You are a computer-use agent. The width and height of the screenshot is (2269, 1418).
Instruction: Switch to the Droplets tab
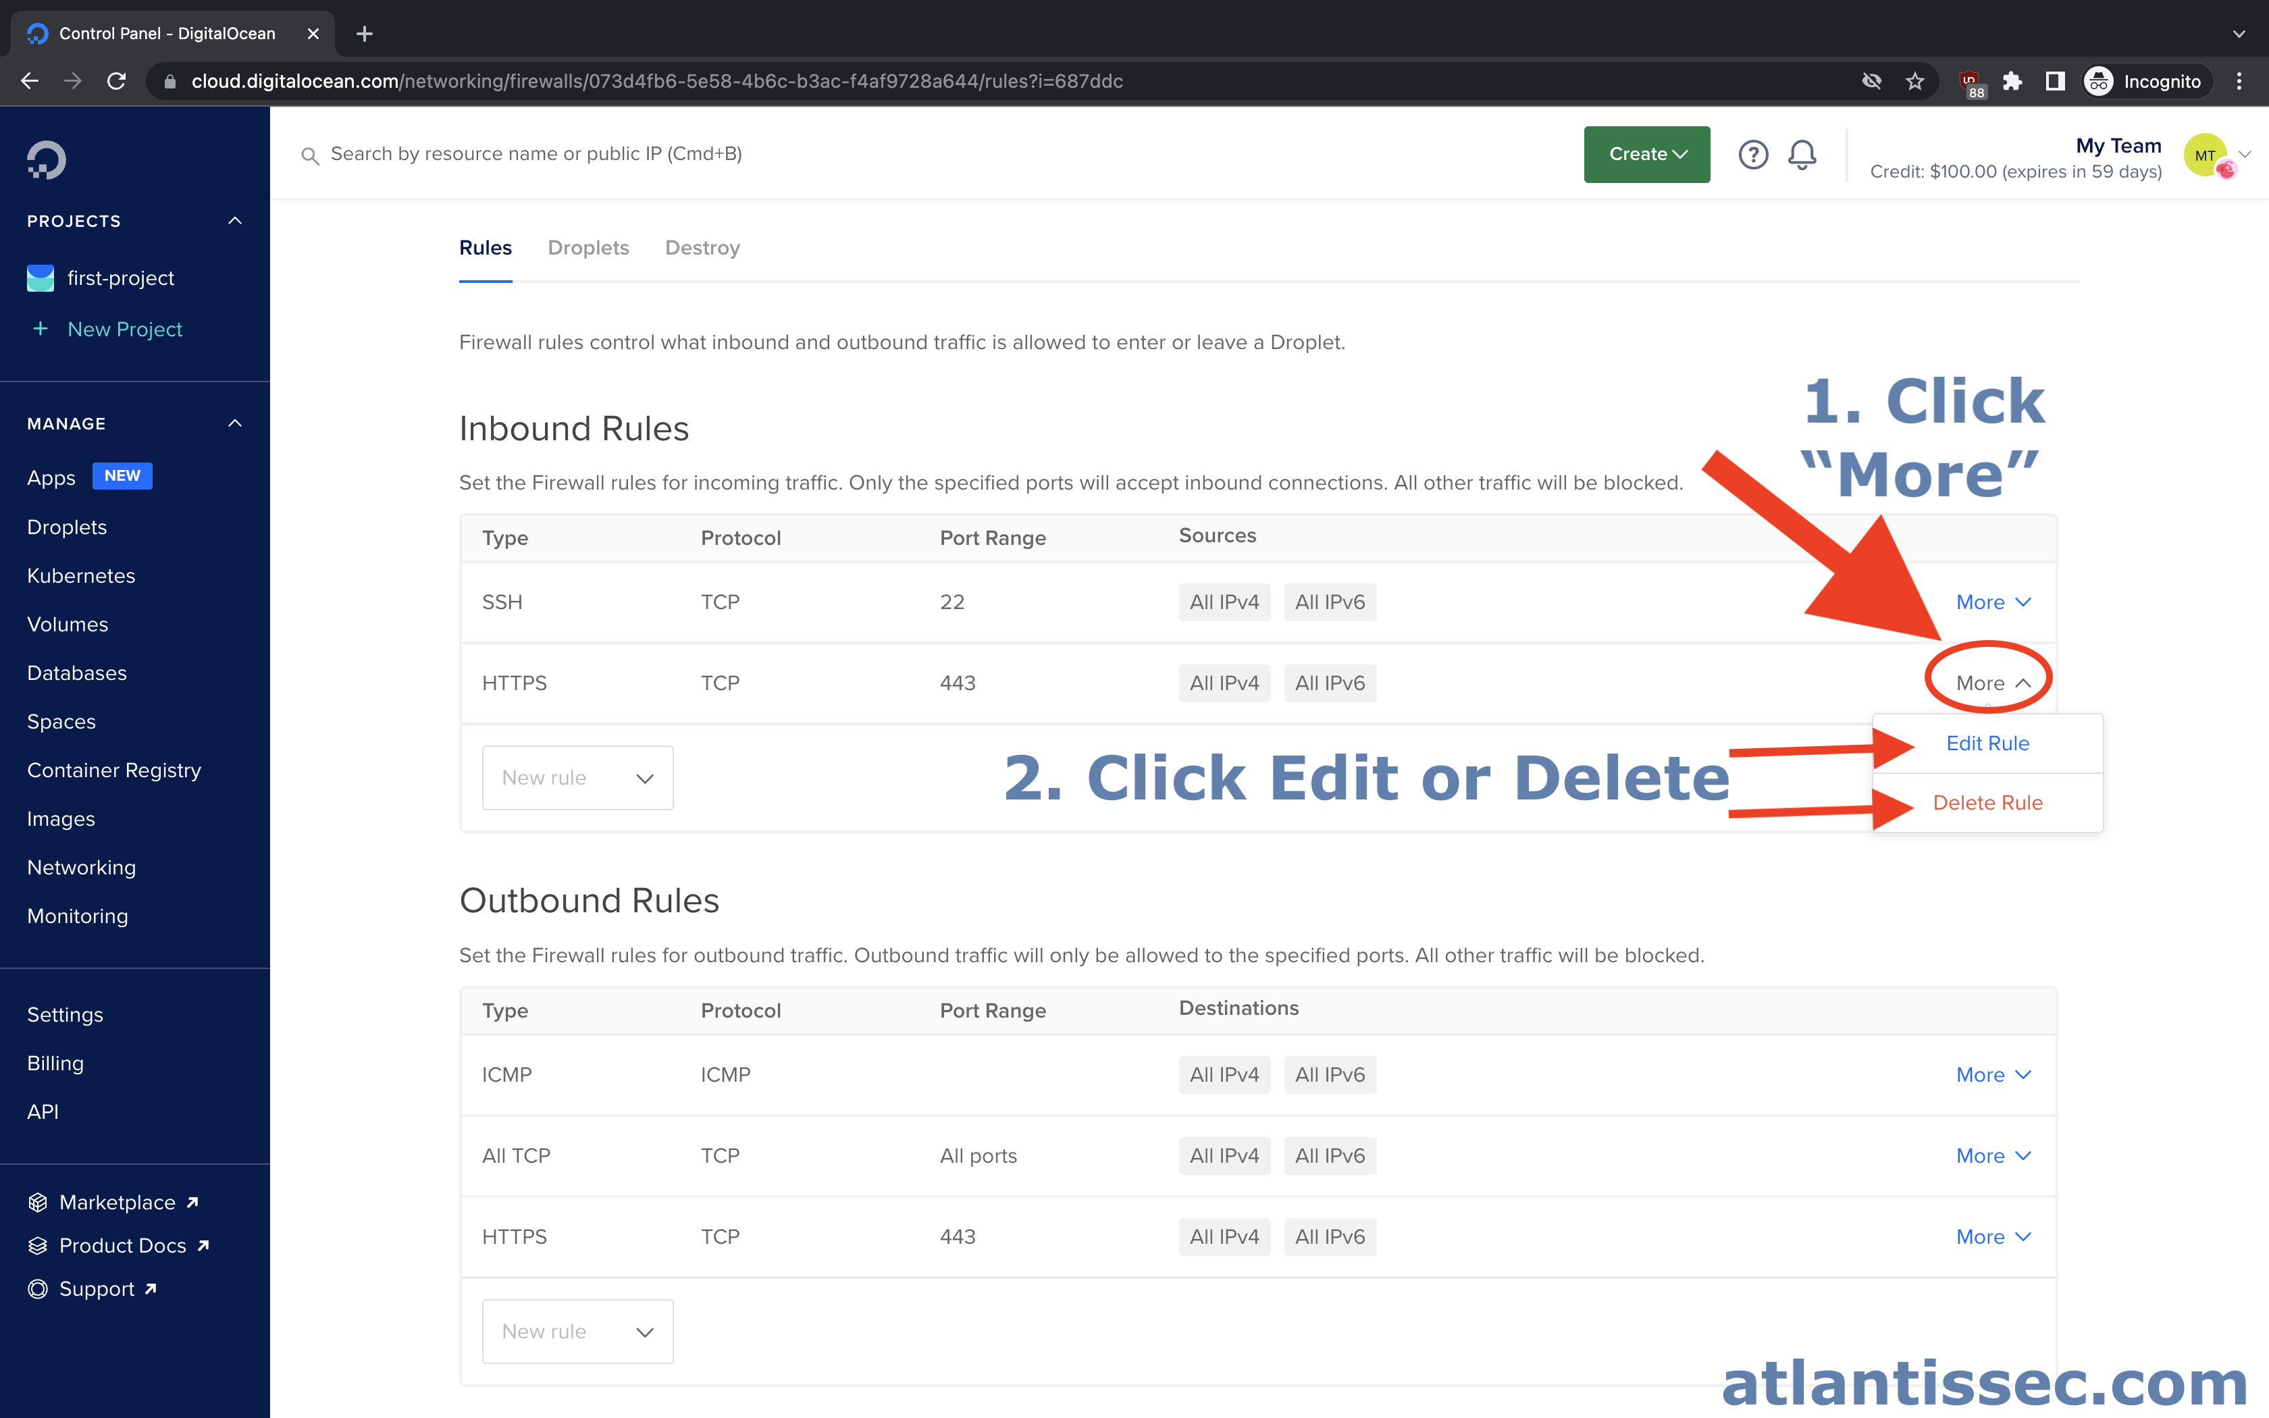coord(588,248)
